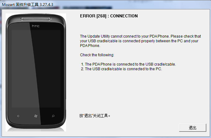This screenshot has width=211, height=138.
Task: Click the version number 3.27.4.3 in title
Action: pyautogui.click(x=47, y=5)
